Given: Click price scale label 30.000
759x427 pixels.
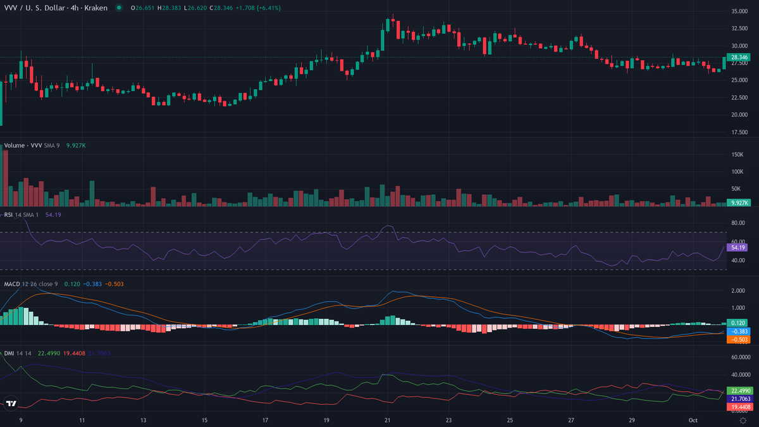Looking at the screenshot, I should [x=741, y=46].
